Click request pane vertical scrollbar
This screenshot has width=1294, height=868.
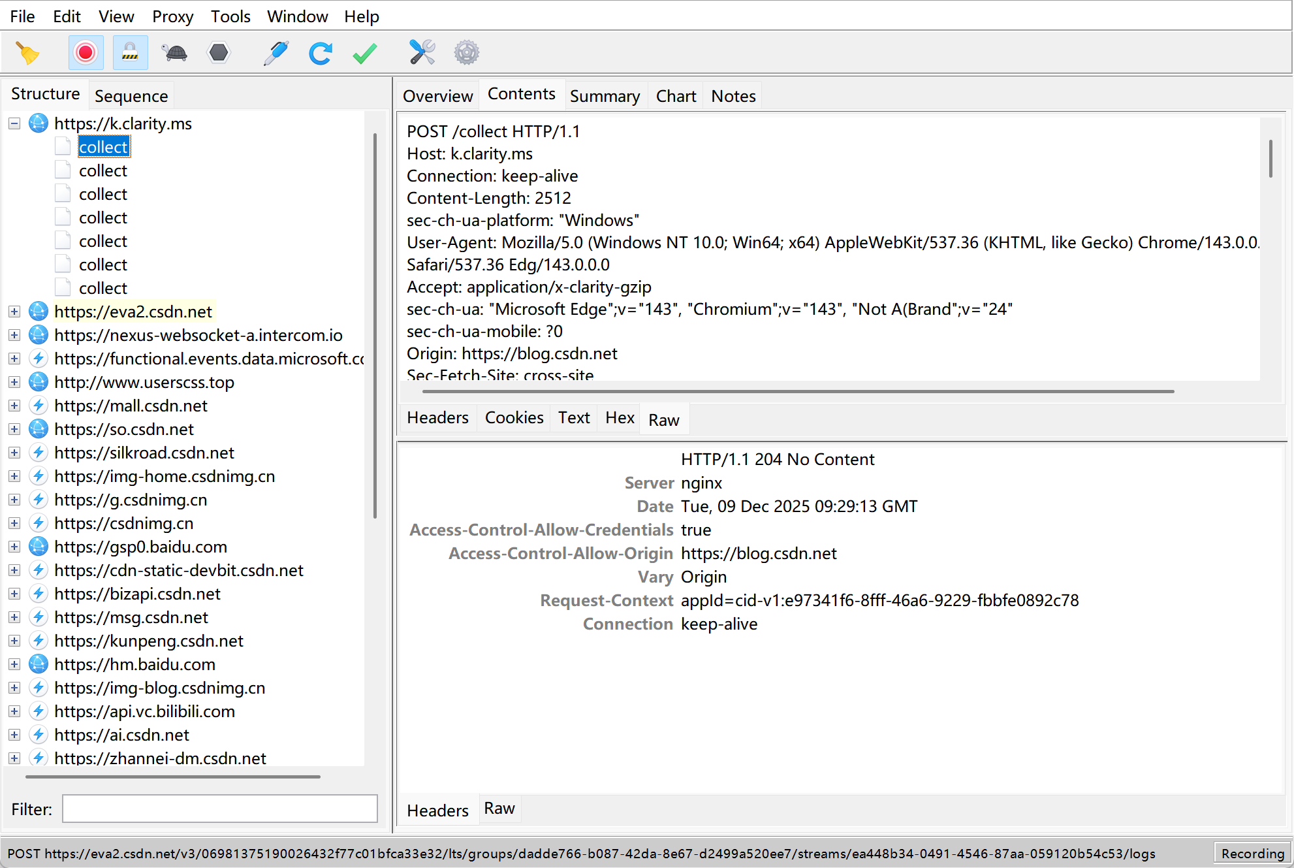(1270, 158)
